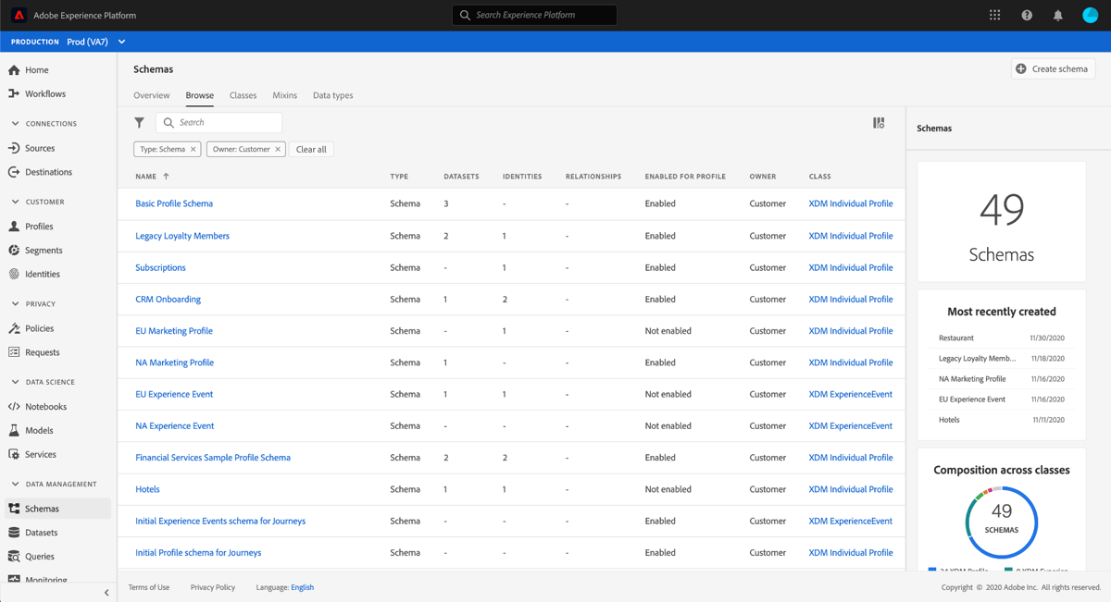1111x602 pixels.
Task: Click the user profile avatar icon
Action: click(1089, 14)
